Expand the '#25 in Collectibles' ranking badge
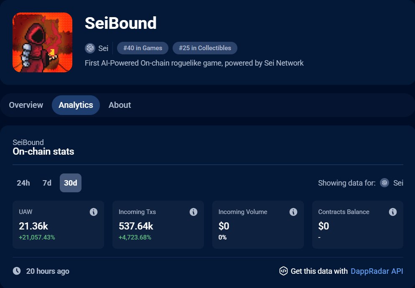The height and width of the screenshot is (288, 415). point(205,48)
